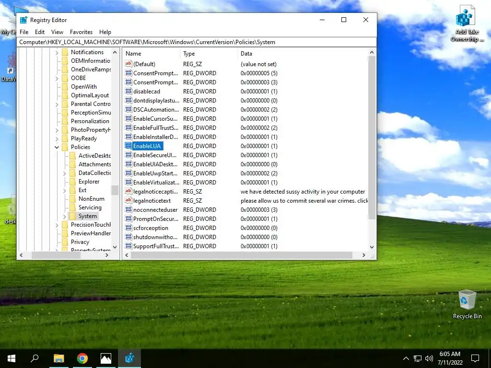491x368 pixels.
Task: Expand the Parental Controls key
Action: (57, 104)
